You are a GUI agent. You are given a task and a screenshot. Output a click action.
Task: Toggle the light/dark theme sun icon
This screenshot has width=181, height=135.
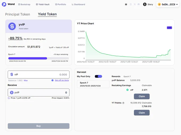click(x=126, y=4)
